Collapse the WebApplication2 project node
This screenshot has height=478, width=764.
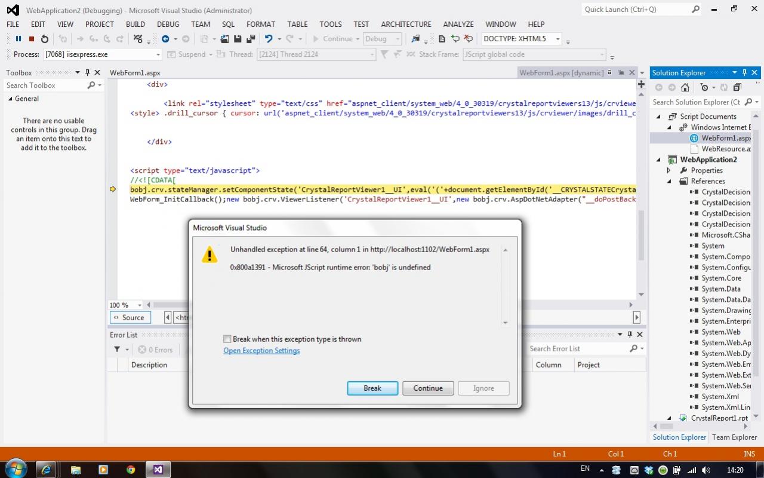coord(659,160)
